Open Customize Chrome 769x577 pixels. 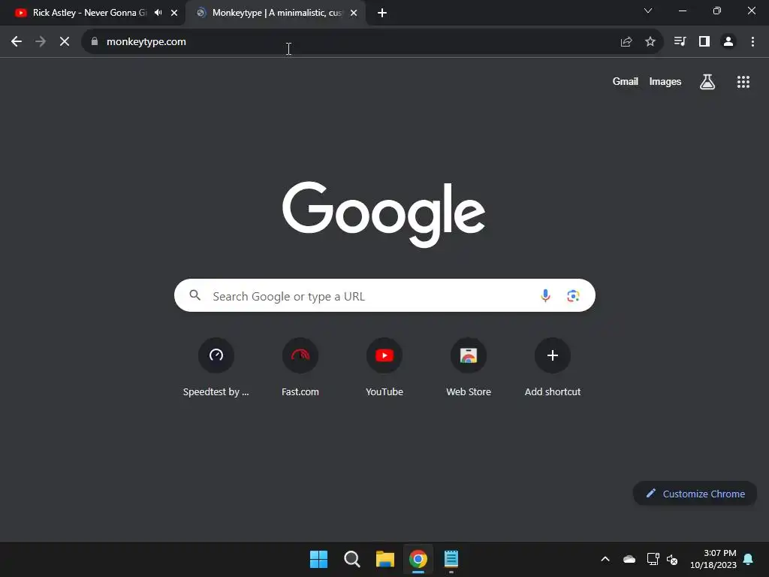pos(695,494)
